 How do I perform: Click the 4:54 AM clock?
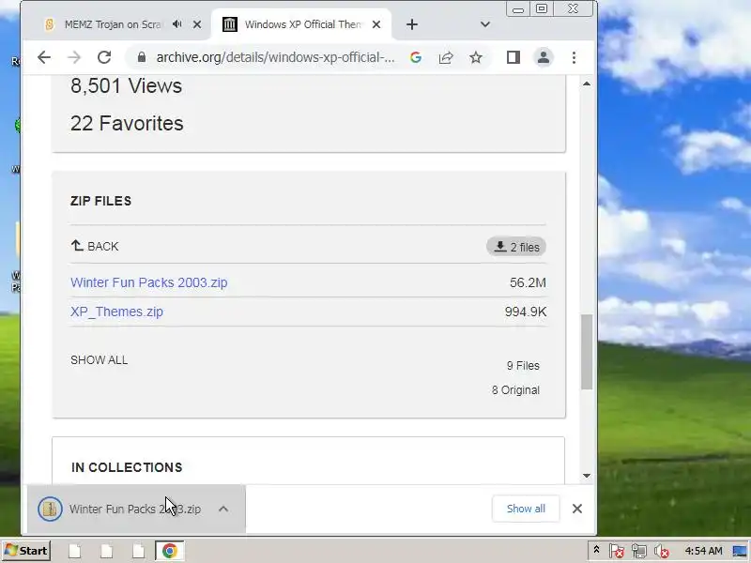pos(703,551)
